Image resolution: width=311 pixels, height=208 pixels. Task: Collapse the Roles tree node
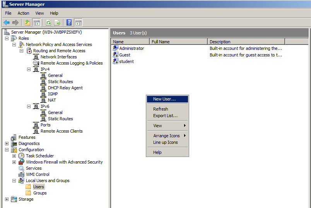tap(7, 38)
